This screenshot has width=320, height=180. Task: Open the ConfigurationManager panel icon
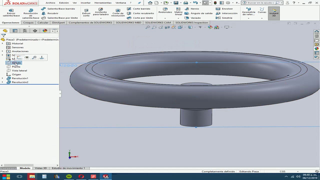click(25, 31)
